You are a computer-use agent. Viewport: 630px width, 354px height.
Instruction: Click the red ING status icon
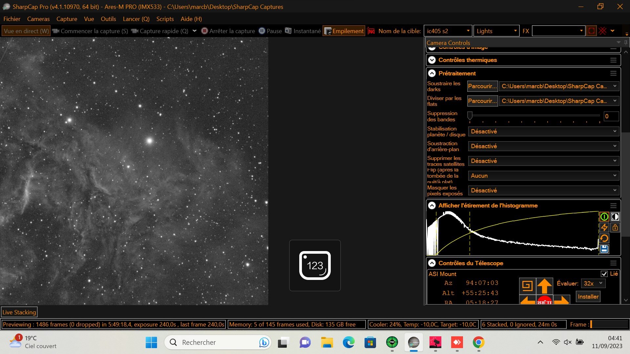(371, 31)
